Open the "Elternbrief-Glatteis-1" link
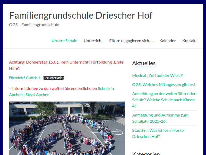This screenshot has width=206, height=155. [25, 78]
